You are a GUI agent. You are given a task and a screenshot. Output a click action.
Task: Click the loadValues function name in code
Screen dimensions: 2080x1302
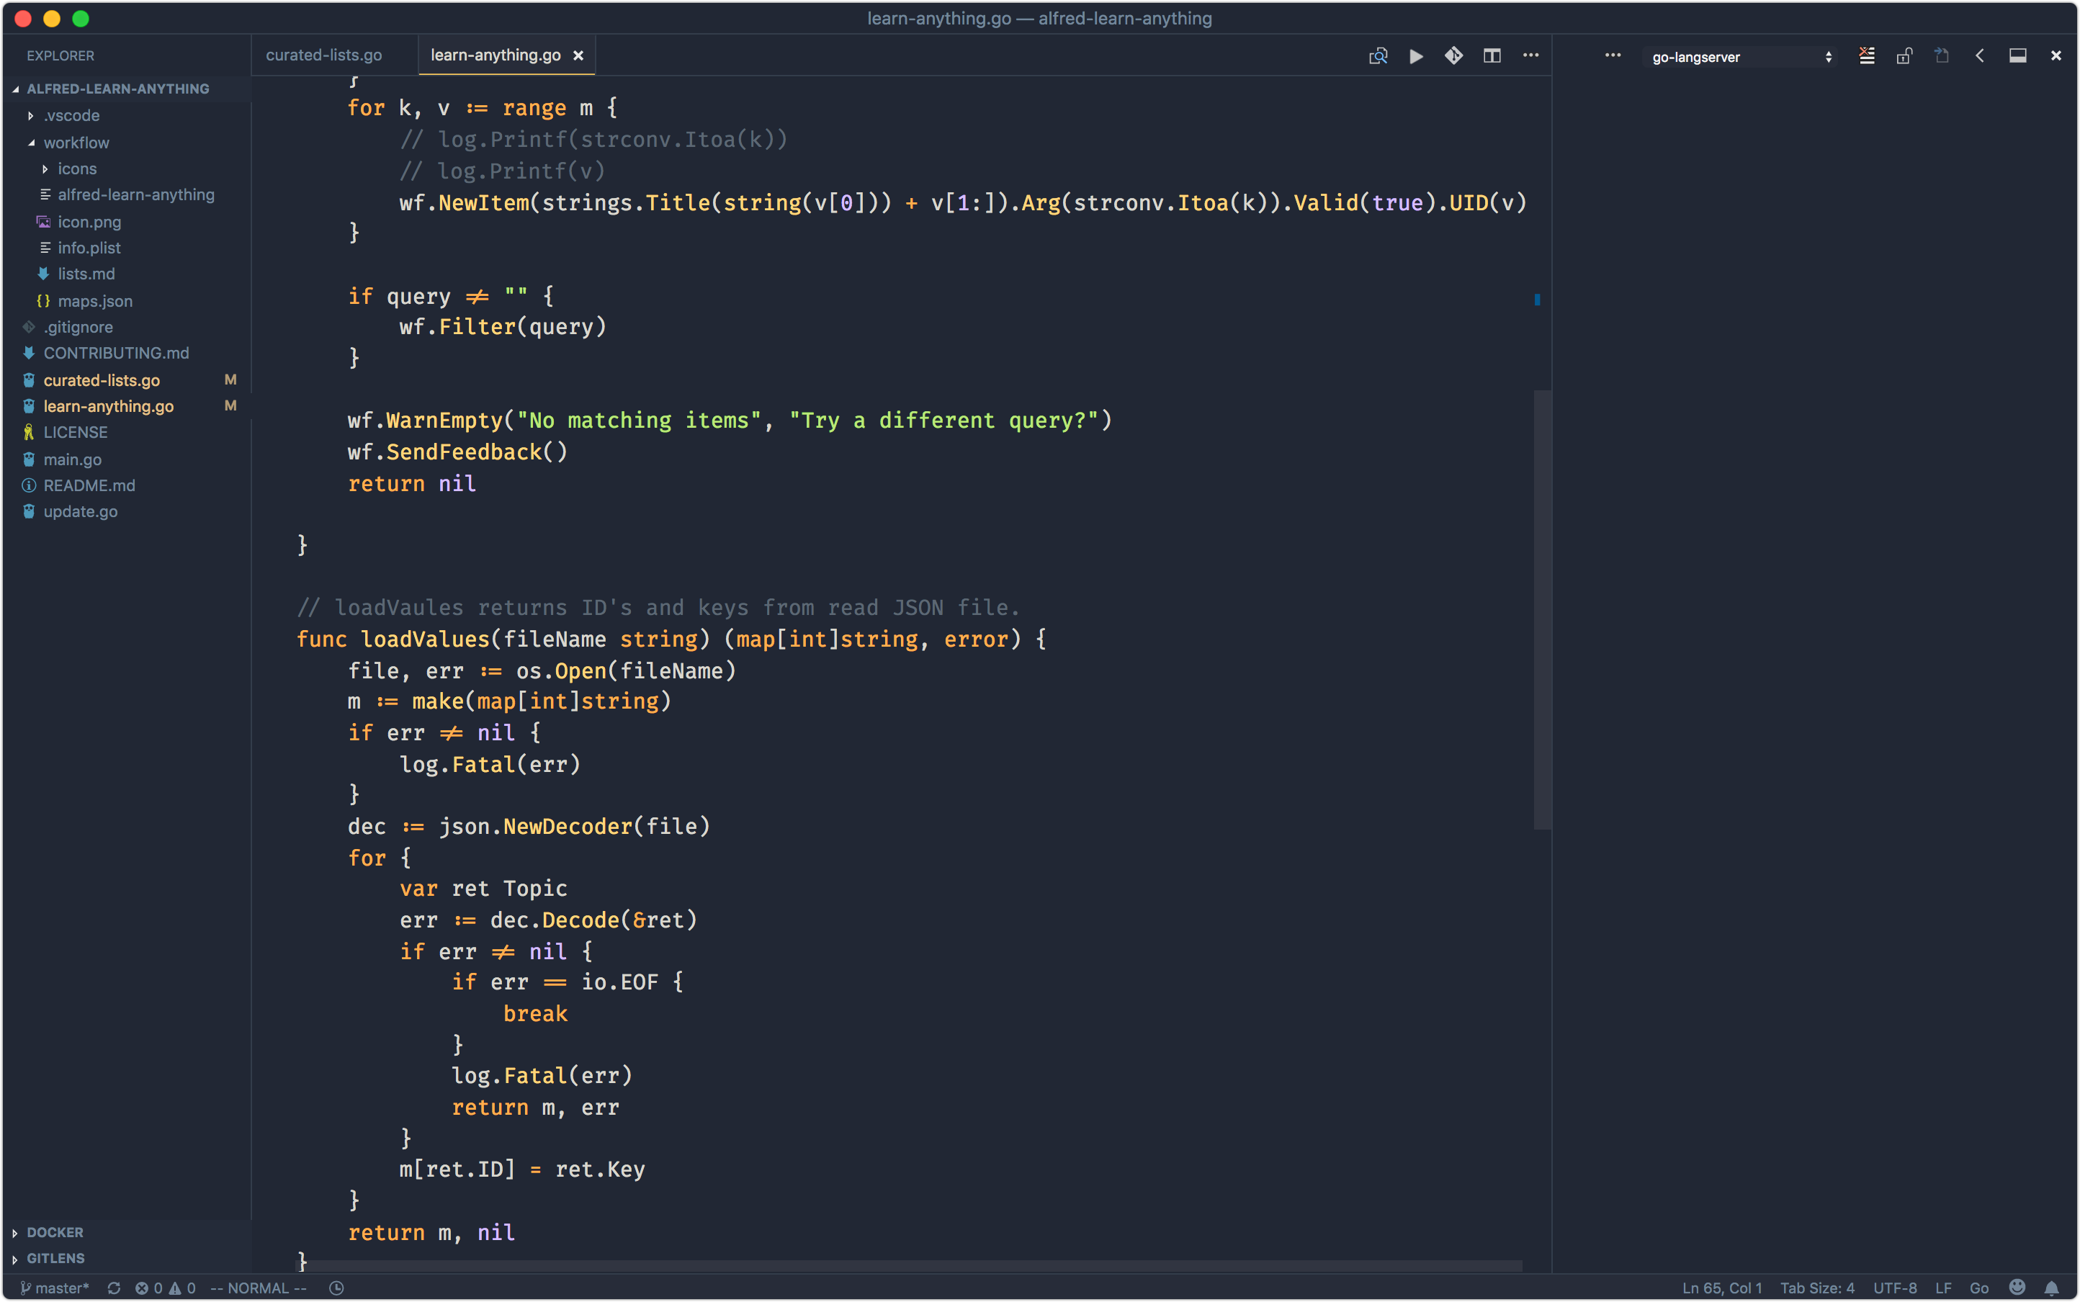[425, 639]
